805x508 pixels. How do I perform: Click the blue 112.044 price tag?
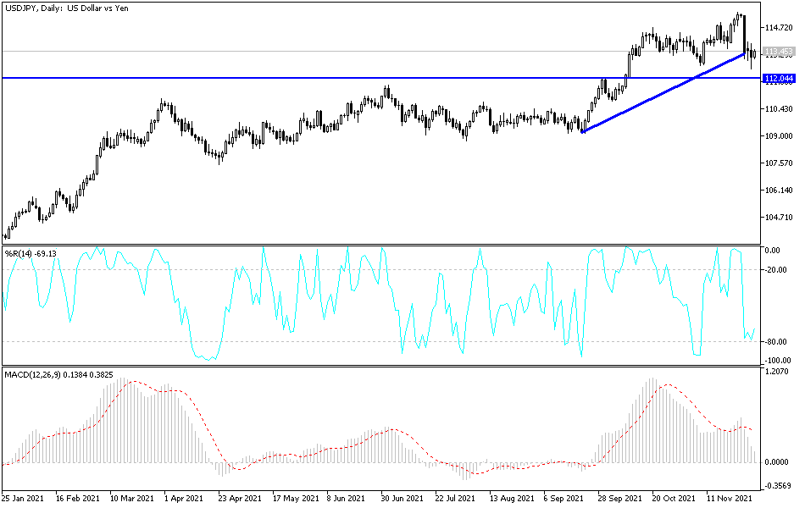pos(777,77)
